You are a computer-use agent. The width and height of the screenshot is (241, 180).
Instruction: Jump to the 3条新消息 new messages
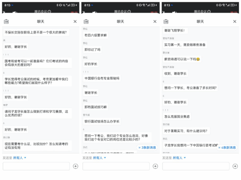tap(147, 147)
